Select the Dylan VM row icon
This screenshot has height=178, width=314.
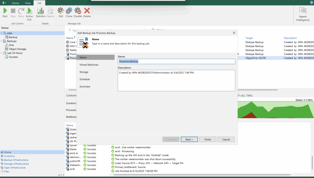(67, 130)
